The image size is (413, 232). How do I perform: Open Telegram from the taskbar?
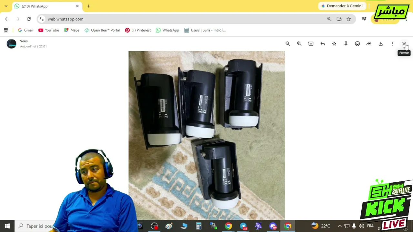coord(243,226)
